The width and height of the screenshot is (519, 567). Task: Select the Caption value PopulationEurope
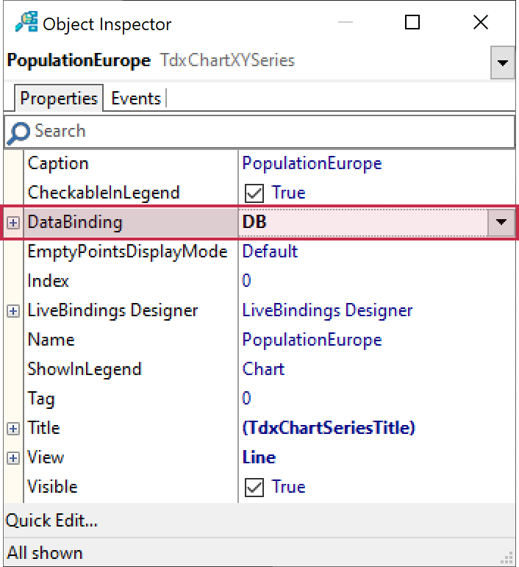point(312,163)
